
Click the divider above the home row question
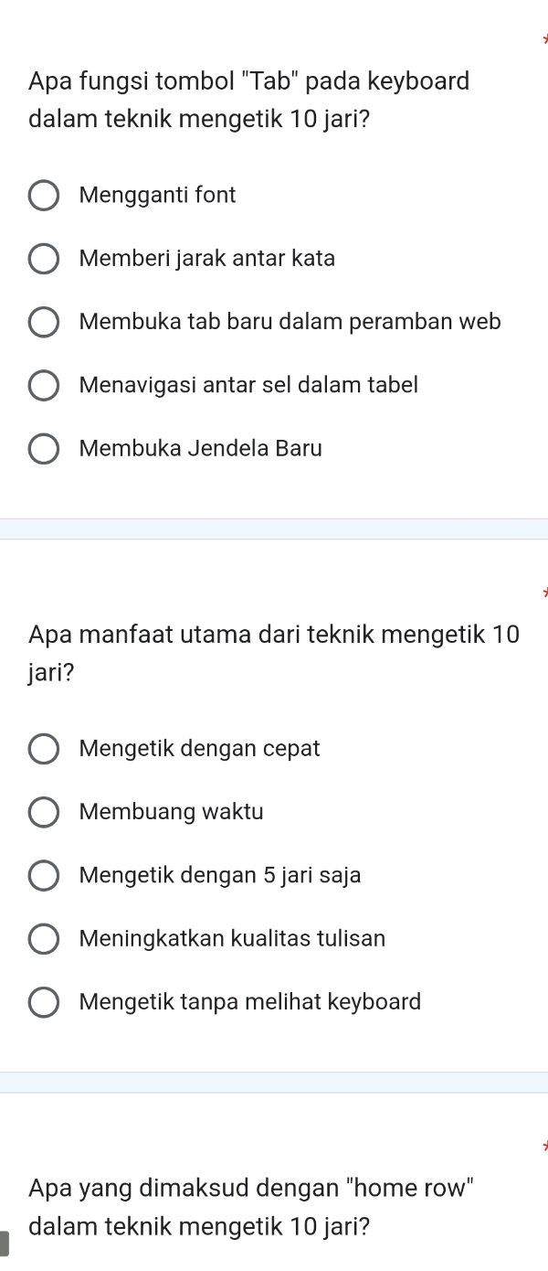(x=274, y=1082)
